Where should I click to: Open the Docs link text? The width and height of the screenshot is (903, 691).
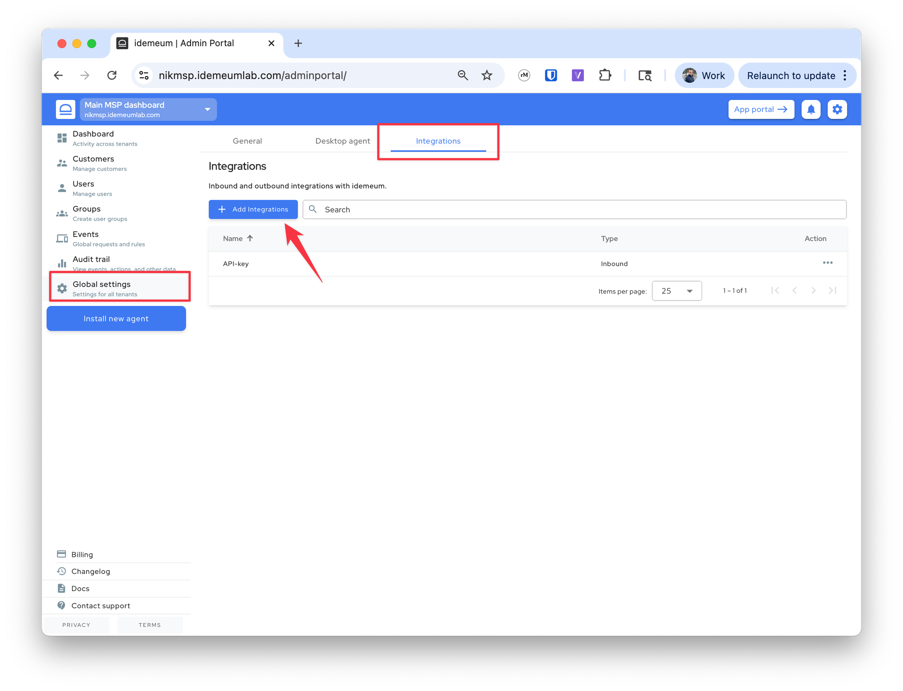tap(80, 588)
